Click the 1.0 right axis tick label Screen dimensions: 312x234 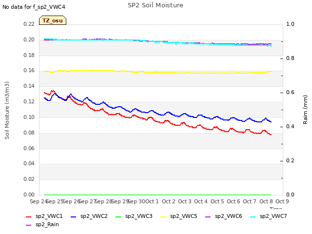(290, 24)
